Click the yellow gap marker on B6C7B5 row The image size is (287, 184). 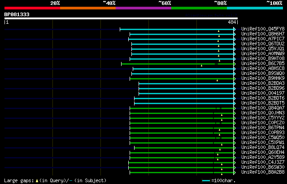[201, 66]
